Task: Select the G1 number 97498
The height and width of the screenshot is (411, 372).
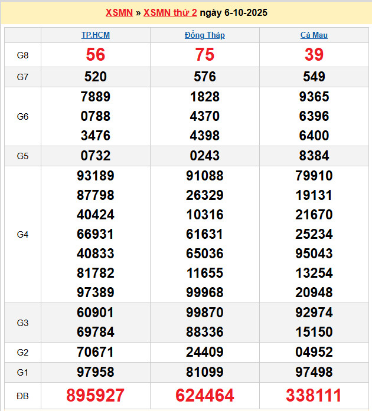Action: click(314, 372)
